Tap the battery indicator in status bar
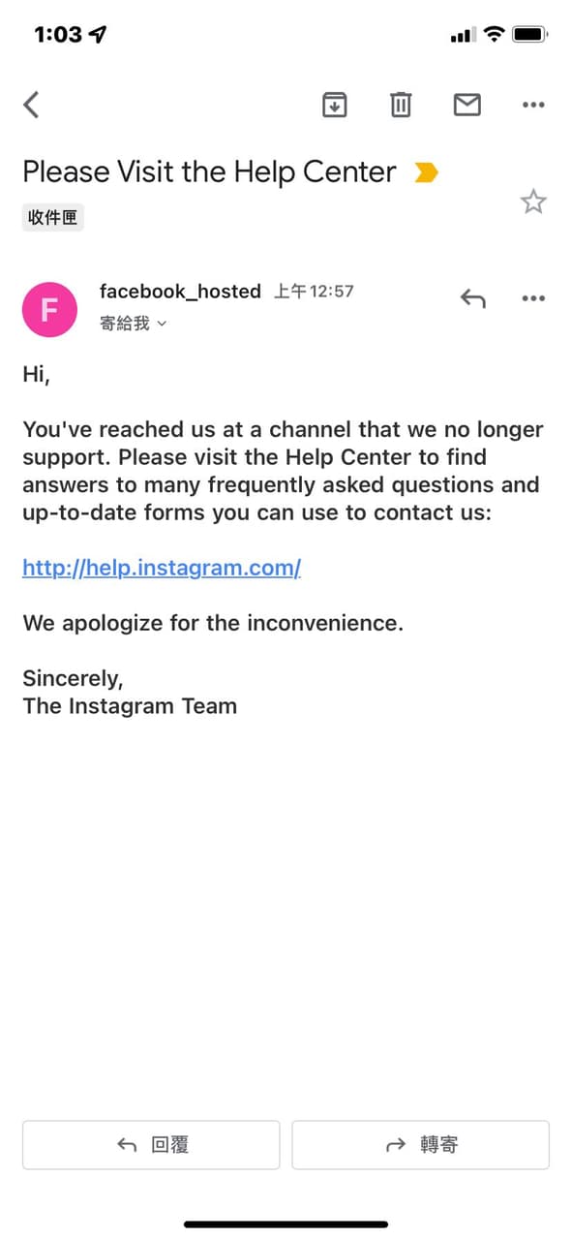Viewport: 572px width, 1239px height. point(530,35)
